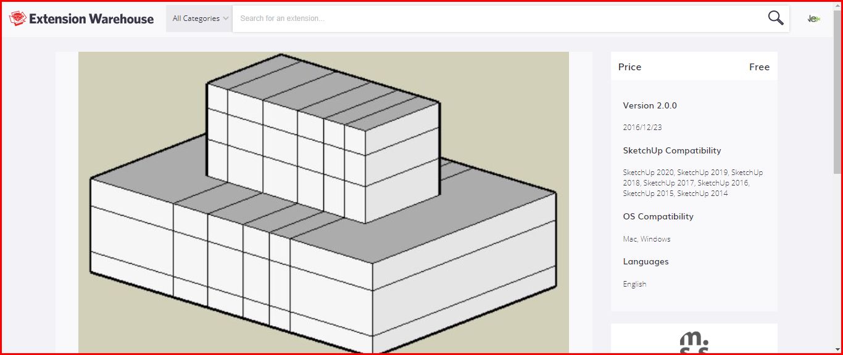Click the Free price label
843x355 pixels.
pos(759,67)
